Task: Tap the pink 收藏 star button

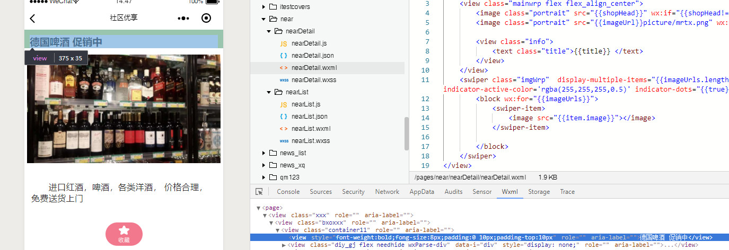Action: 124,234
